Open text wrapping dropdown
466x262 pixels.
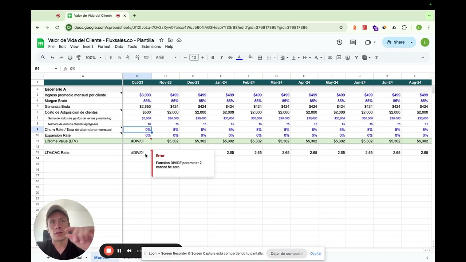(x=307, y=57)
